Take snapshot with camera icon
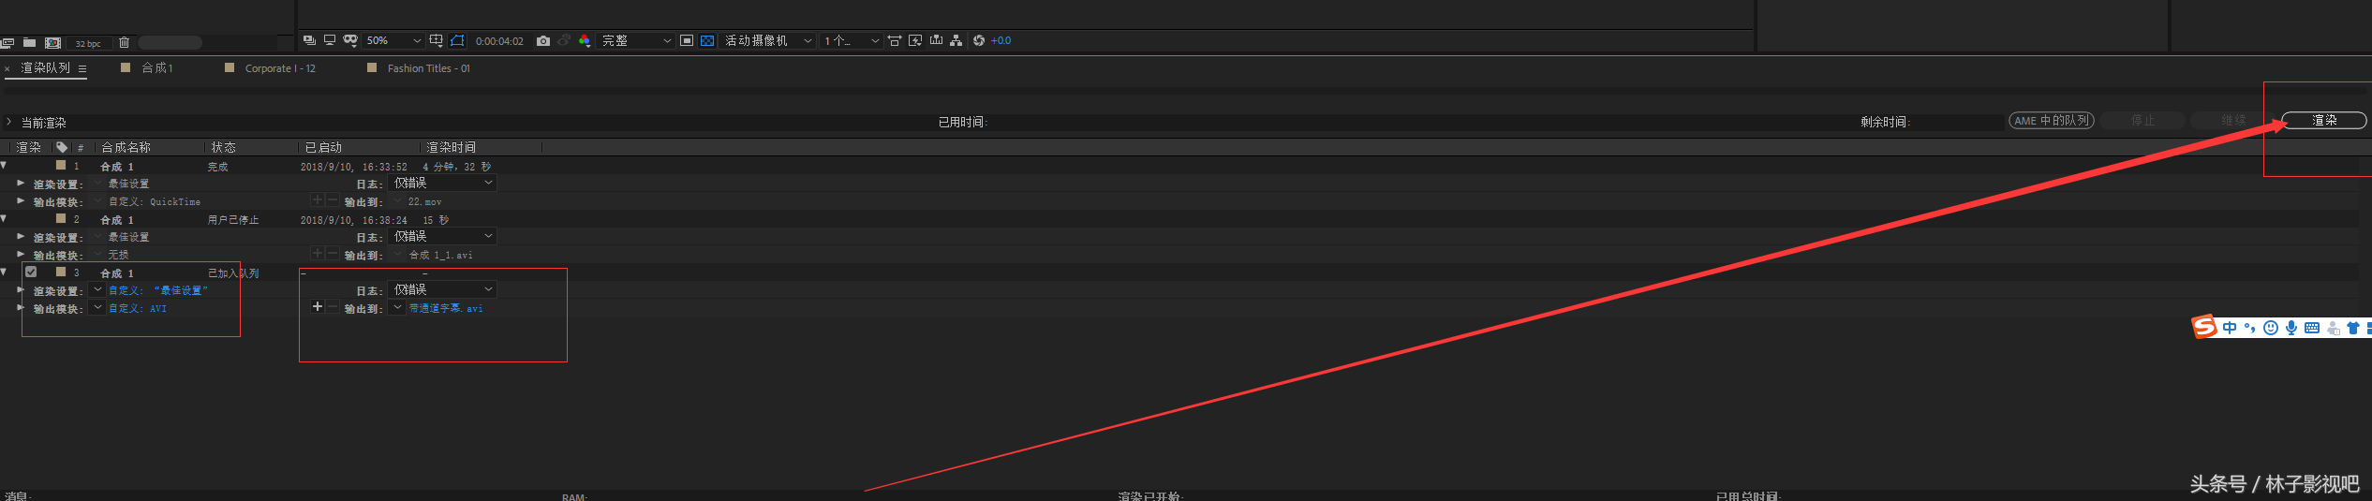This screenshot has height=501, width=2372. point(542,40)
